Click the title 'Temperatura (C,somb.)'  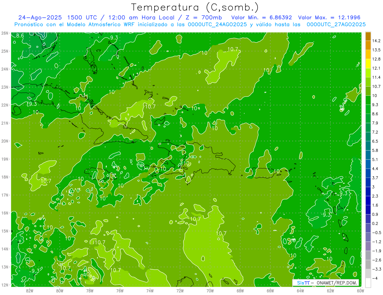tap(195, 7)
